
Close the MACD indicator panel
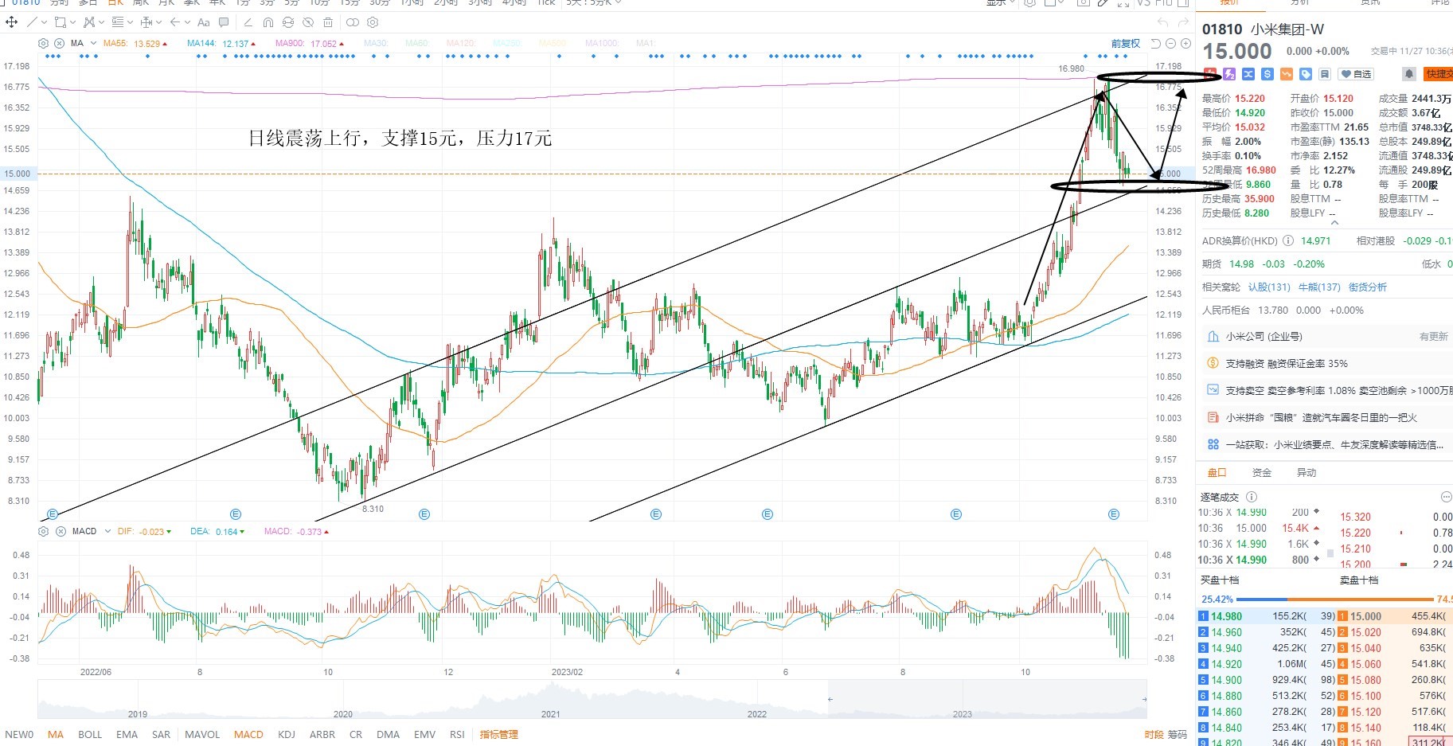(x=61, y=531)
